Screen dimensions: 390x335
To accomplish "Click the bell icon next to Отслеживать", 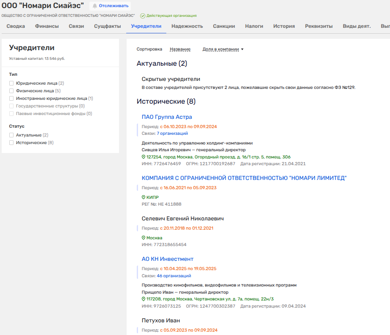I will click(95, 6).
